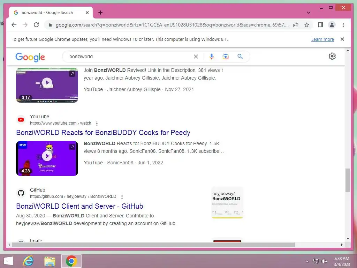Go to Google home via logo
The image size is (357, 268).
(30, 57)
